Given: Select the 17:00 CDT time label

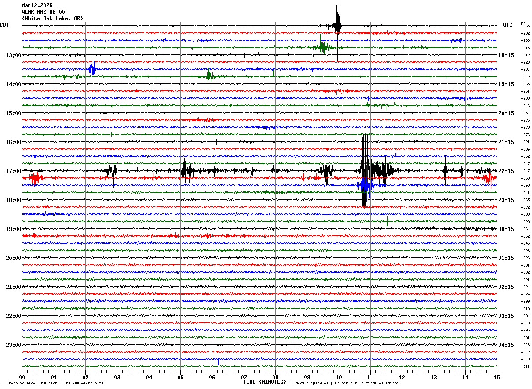Looking at the screenshot, I should point(13,171).
